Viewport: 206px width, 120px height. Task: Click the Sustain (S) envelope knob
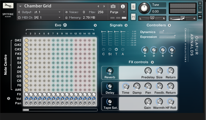click(163, 50)
